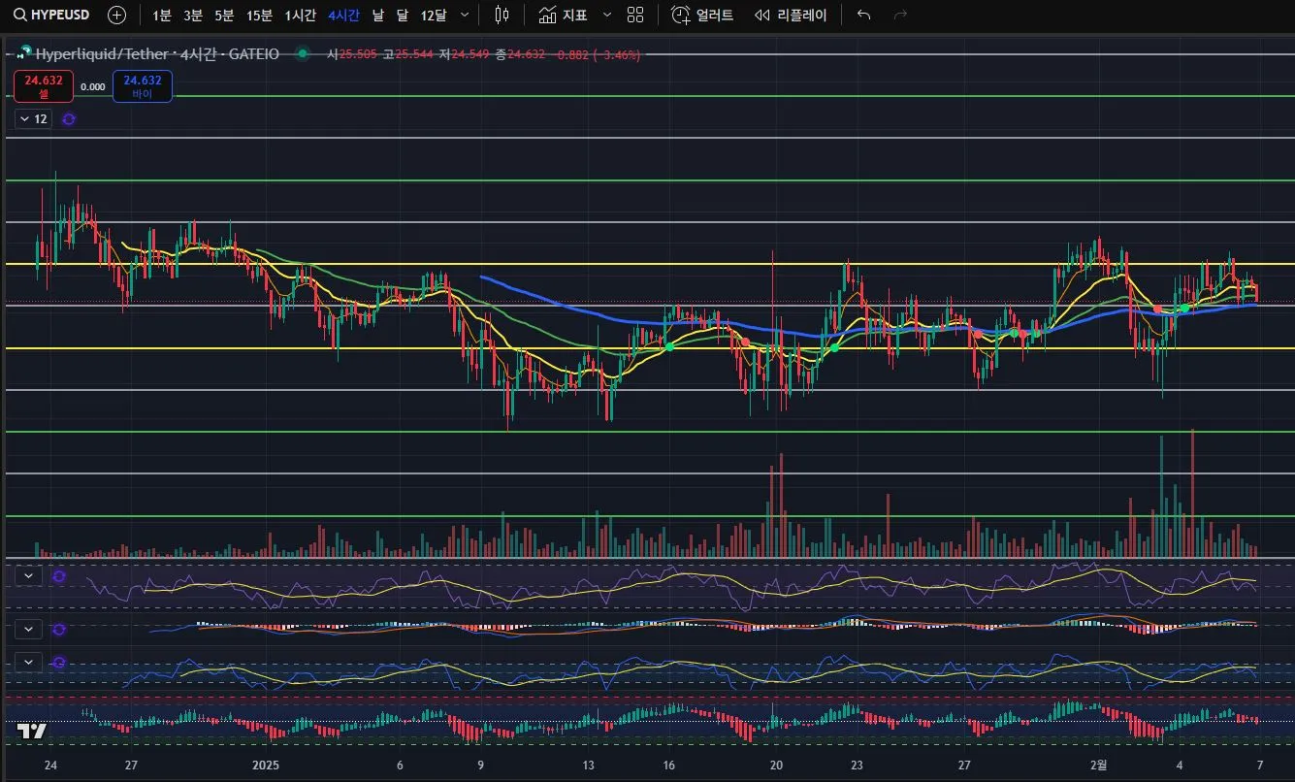
Task: Choose the 1시간 timeframe
Action: 300,15
